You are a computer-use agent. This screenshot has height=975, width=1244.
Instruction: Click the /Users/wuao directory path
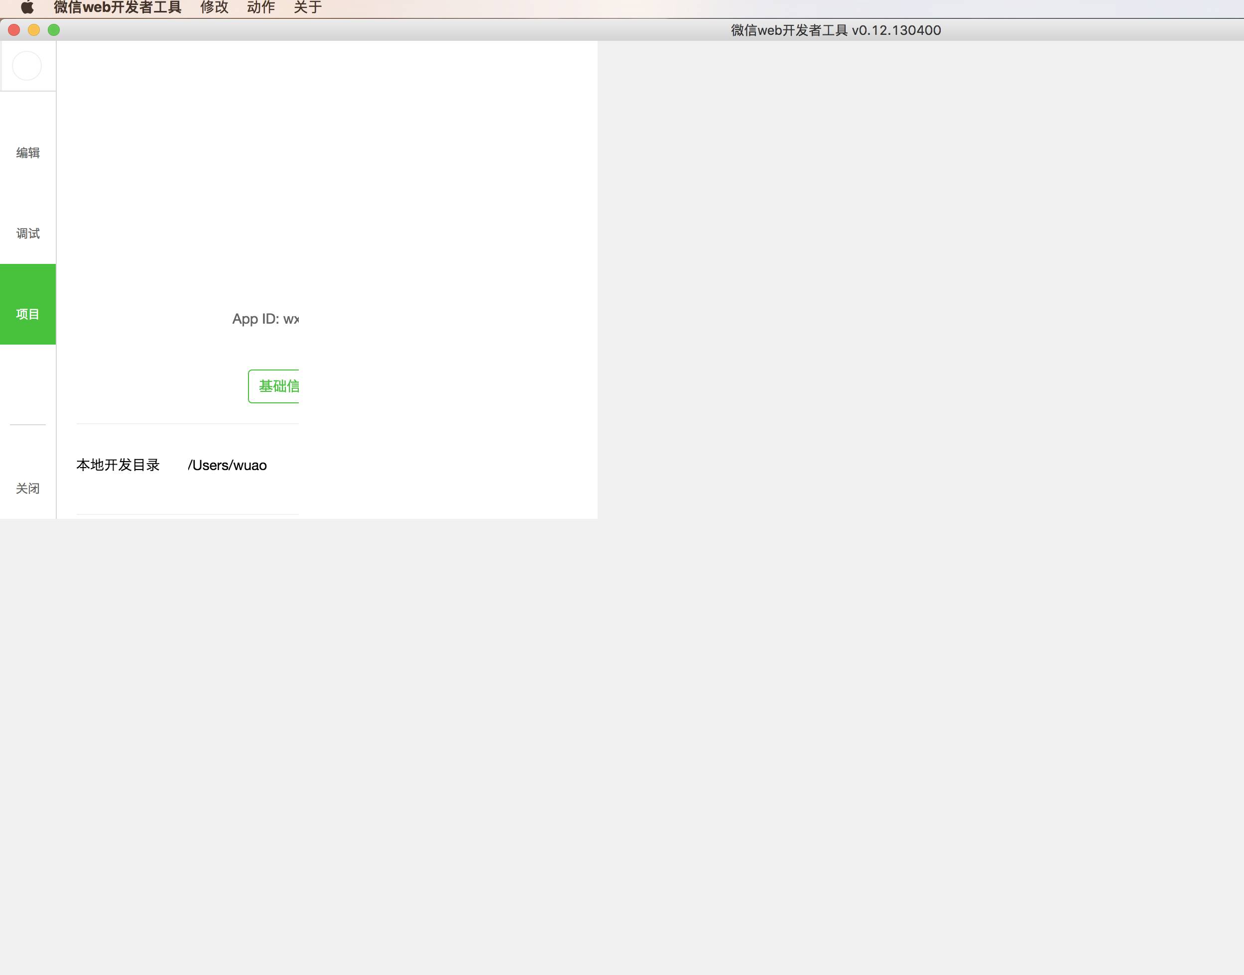tap(227, 465)
